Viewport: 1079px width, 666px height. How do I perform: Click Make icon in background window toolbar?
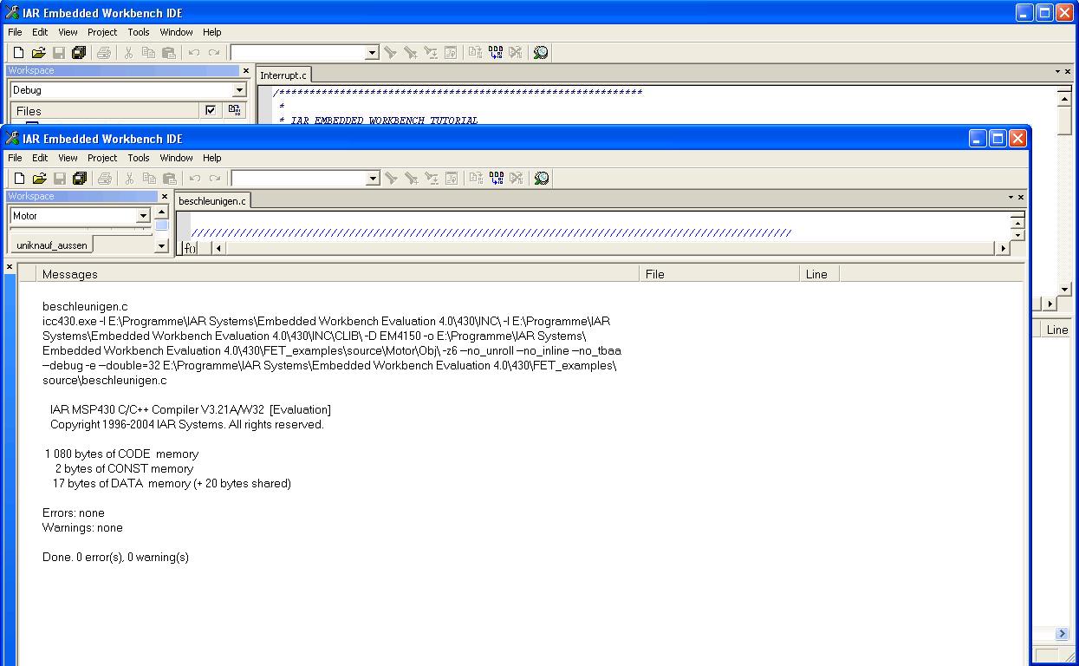click(x=496, y=53)
